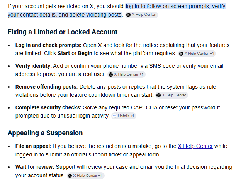The height and width of the screenshot is (183, 236).
Task: Click the bold 'Verify identity:' label
Action: coord(34,66)
